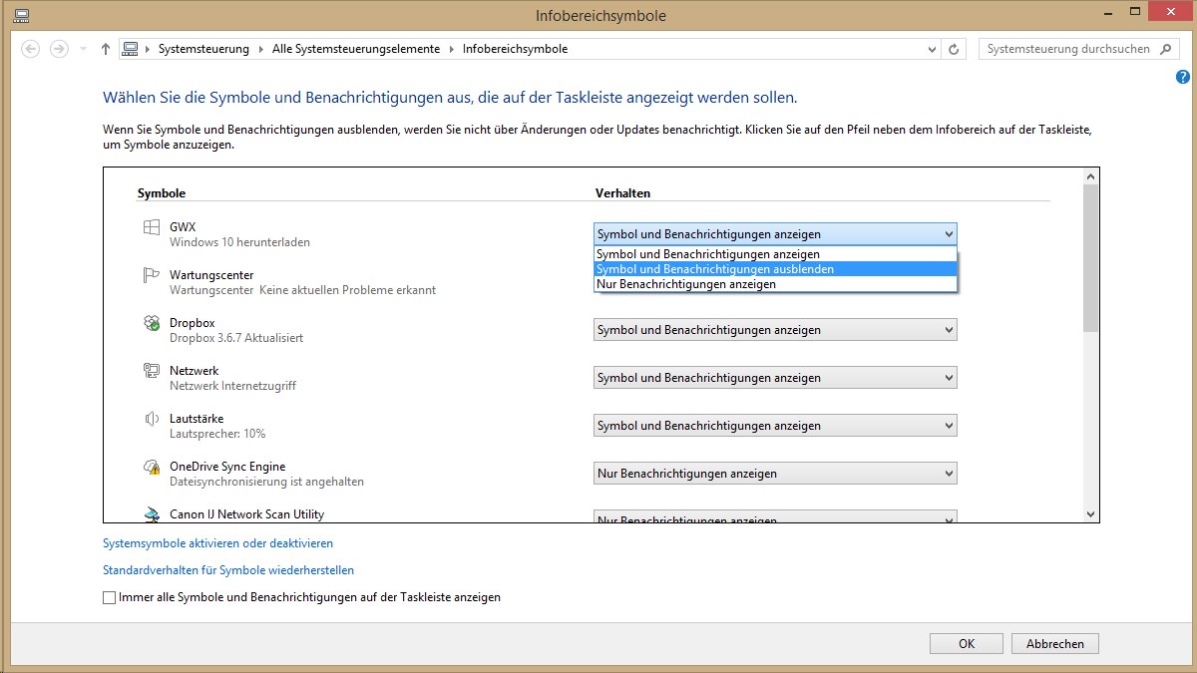Refresh the address bar view
Image resolution: width=1197 pixels, height=673 pixels.
[955, 49]
